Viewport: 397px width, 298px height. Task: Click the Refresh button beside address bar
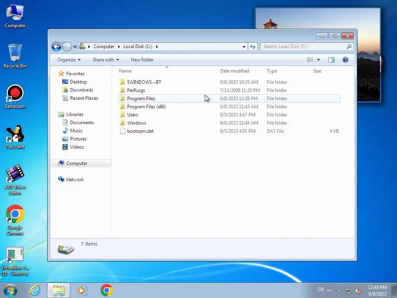coord(253,47)
